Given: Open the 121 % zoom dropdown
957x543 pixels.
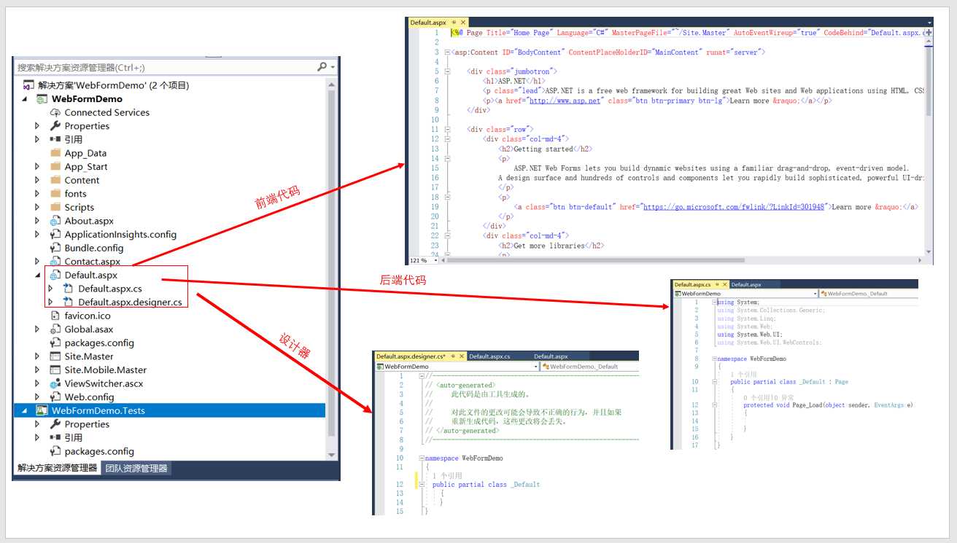Looking at the screenshot, I should coord(436,260).
